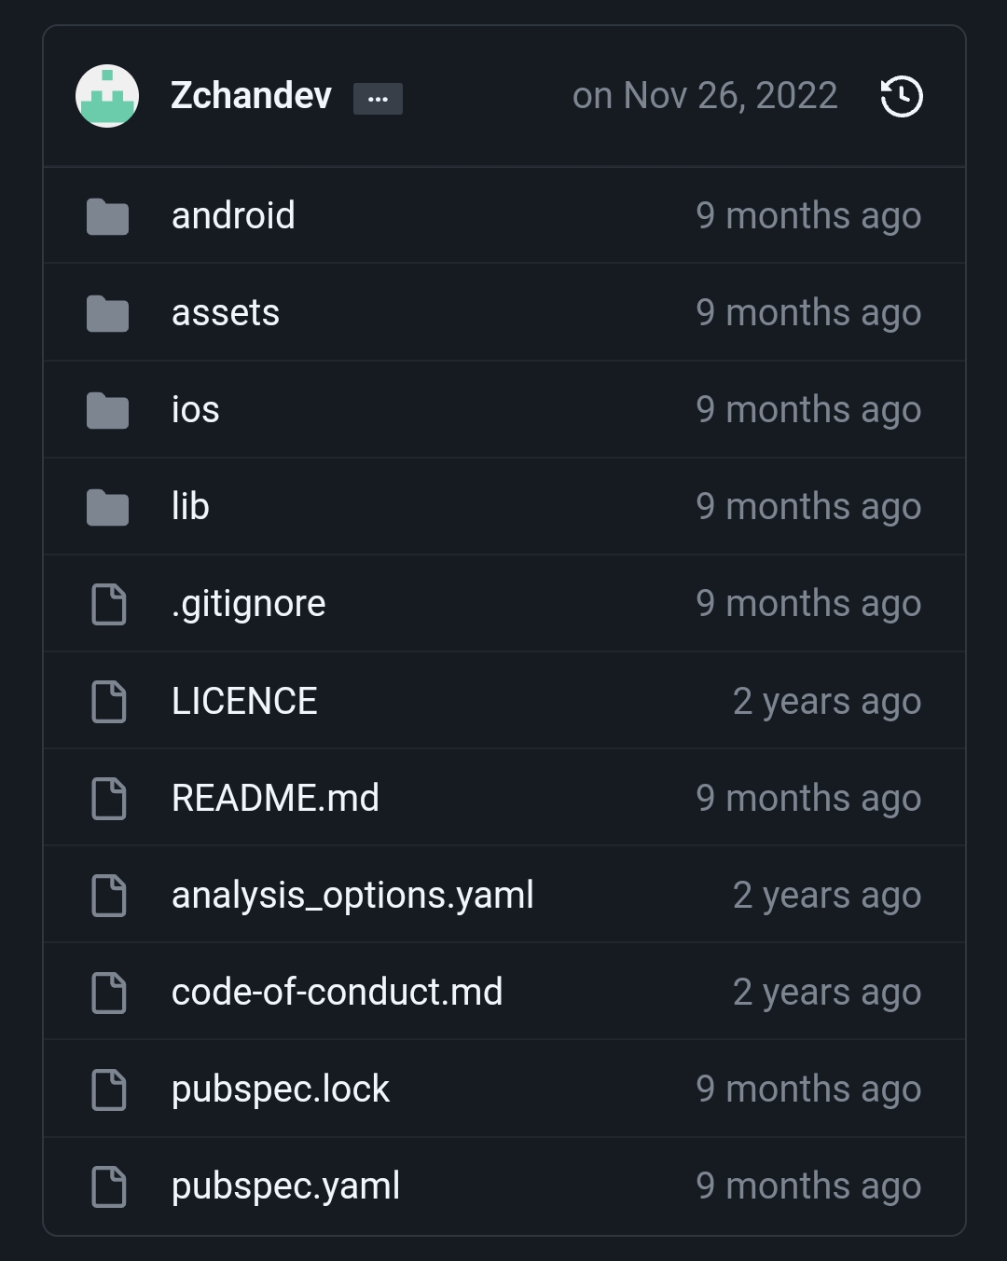
Task: Open the lib directory
Action: point(190,507)
